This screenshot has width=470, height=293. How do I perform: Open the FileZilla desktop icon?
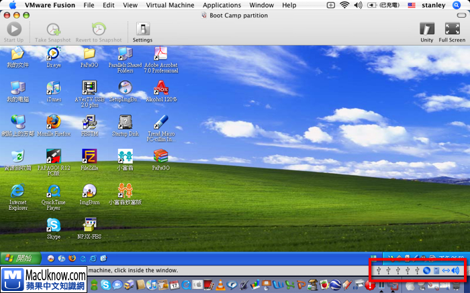89,157
